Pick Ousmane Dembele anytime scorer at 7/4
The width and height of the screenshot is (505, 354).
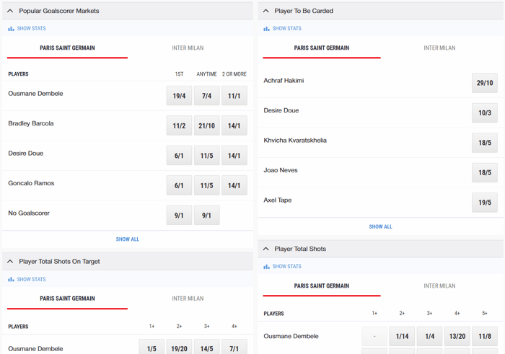pos(207,96)
